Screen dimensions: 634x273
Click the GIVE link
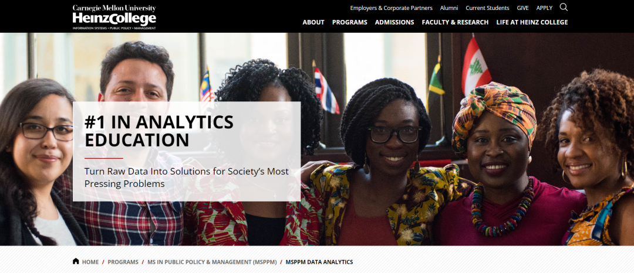(x=523, y=8)
